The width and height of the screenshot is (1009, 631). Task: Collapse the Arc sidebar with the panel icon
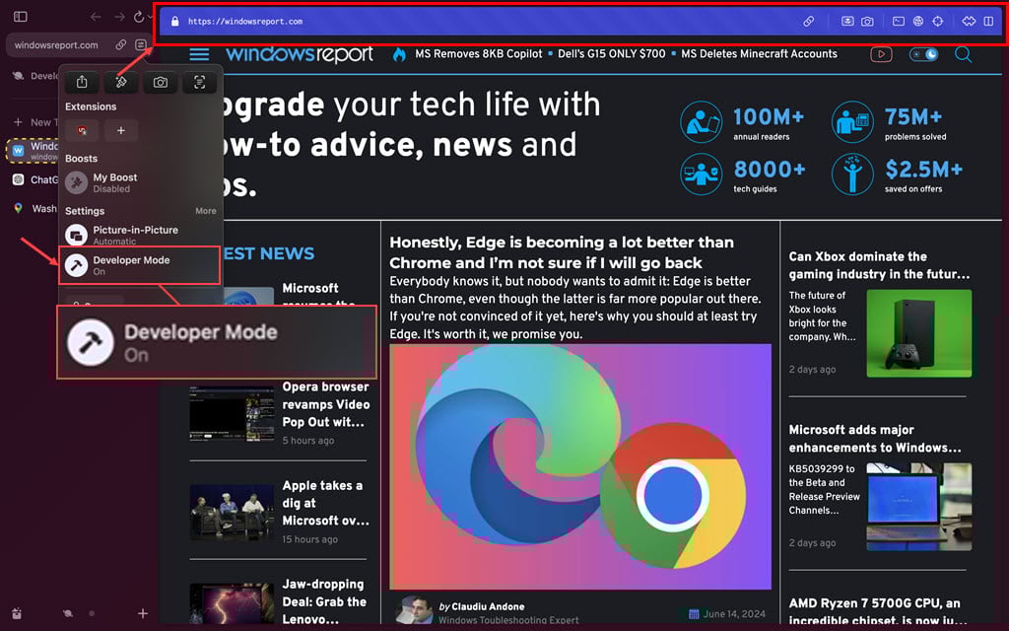click(x=21, y=17)
